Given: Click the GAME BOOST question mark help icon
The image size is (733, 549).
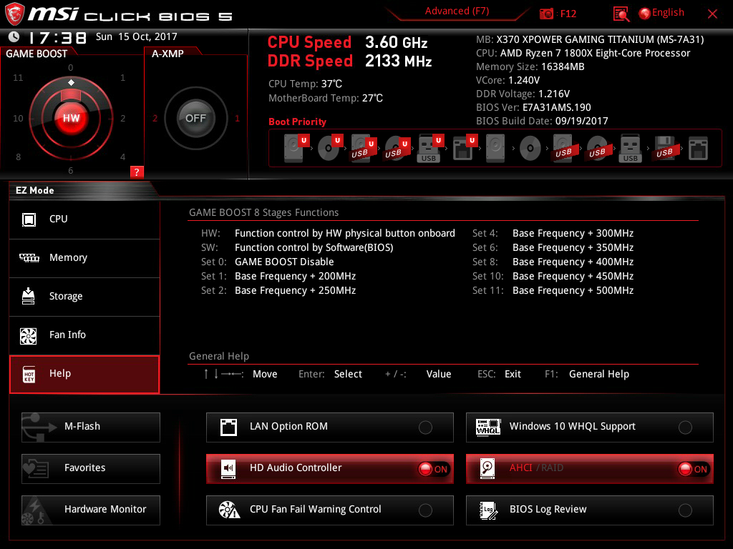Looking at the screenshot, I should [x=137, y=172].
